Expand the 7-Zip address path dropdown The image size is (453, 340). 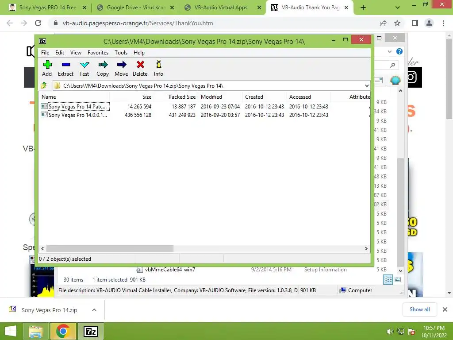[367, 85]
